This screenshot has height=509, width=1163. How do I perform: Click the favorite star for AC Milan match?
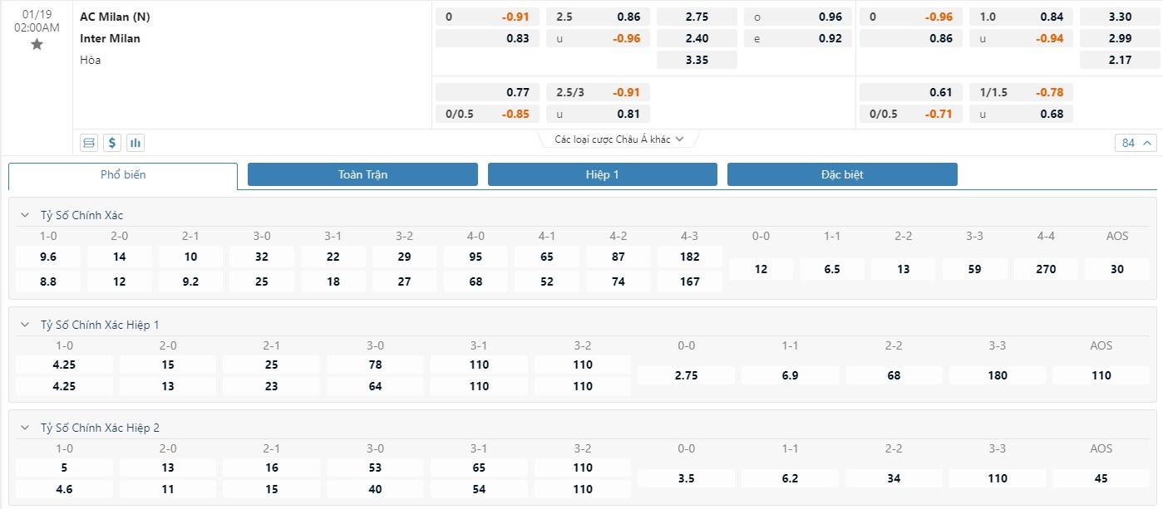click(x=37, y=45)
